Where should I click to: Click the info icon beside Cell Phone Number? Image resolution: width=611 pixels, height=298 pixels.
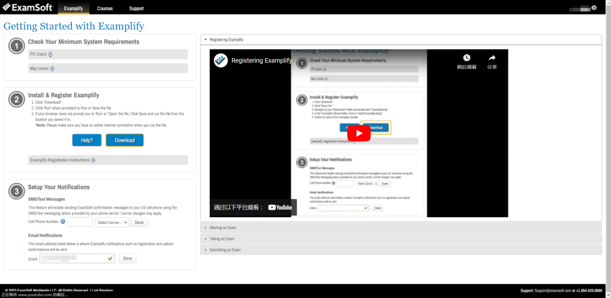click(x=63, y=222)
